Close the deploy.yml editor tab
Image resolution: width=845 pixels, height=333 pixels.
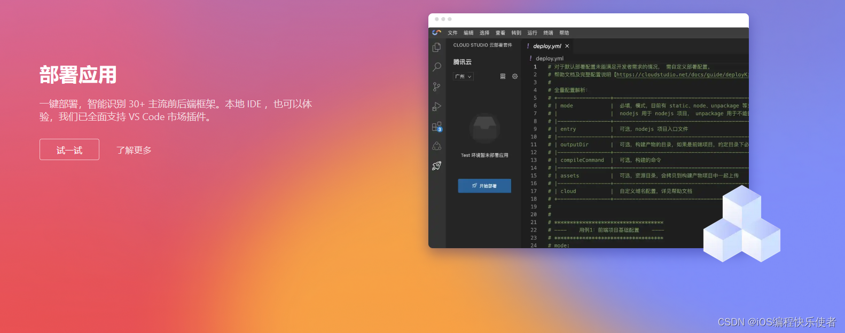pos(567,46)
